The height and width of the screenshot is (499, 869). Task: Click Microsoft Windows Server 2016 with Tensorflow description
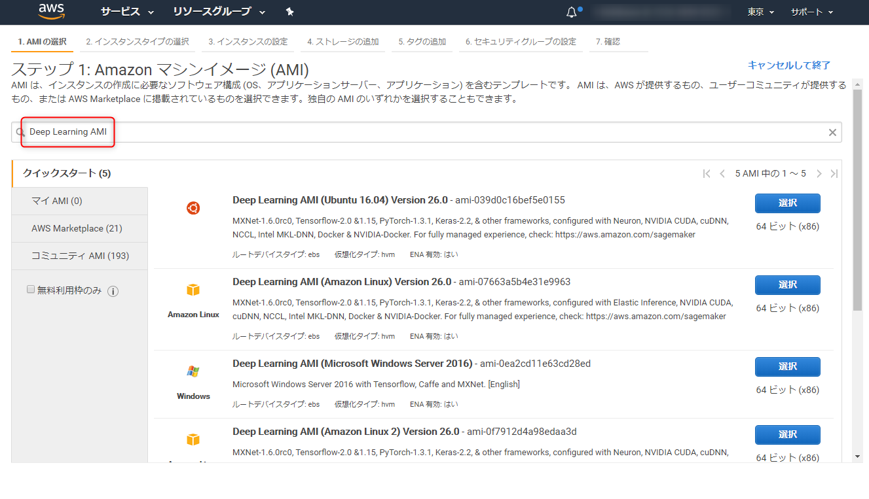(376, 385)
